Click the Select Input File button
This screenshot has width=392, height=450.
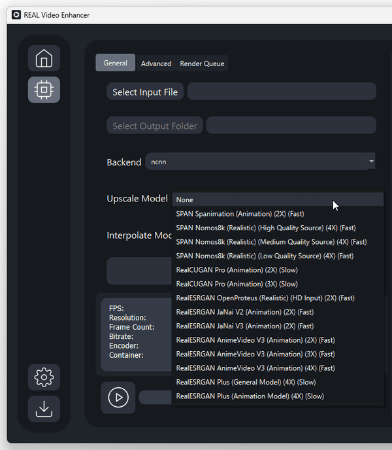pyautogui.click(x=145, y=92)
